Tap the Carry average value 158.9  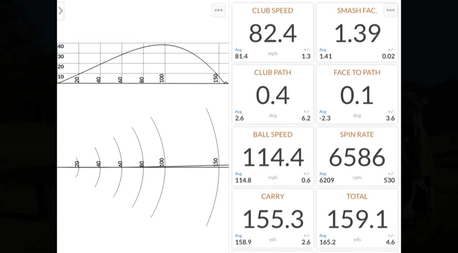coord(243,242)
